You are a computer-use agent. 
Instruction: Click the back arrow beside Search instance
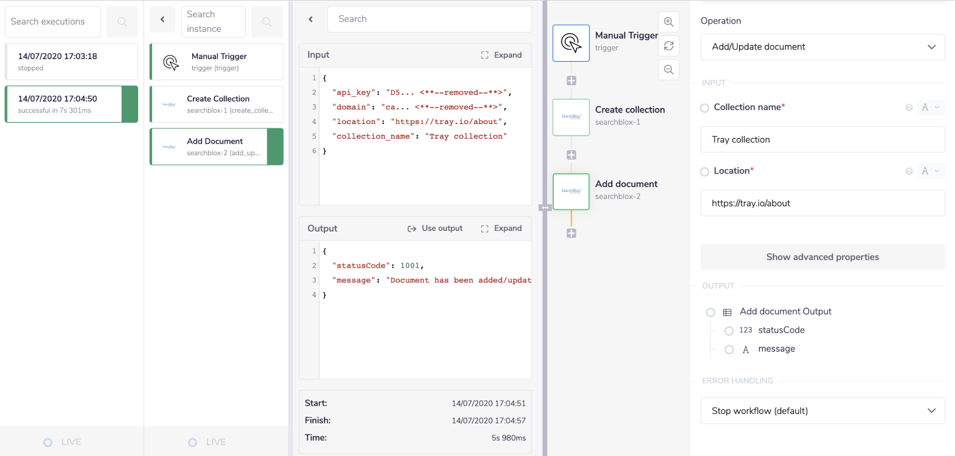coord(162,20)
